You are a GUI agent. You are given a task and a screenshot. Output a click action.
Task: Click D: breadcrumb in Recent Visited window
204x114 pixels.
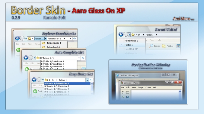coord(139,35)
